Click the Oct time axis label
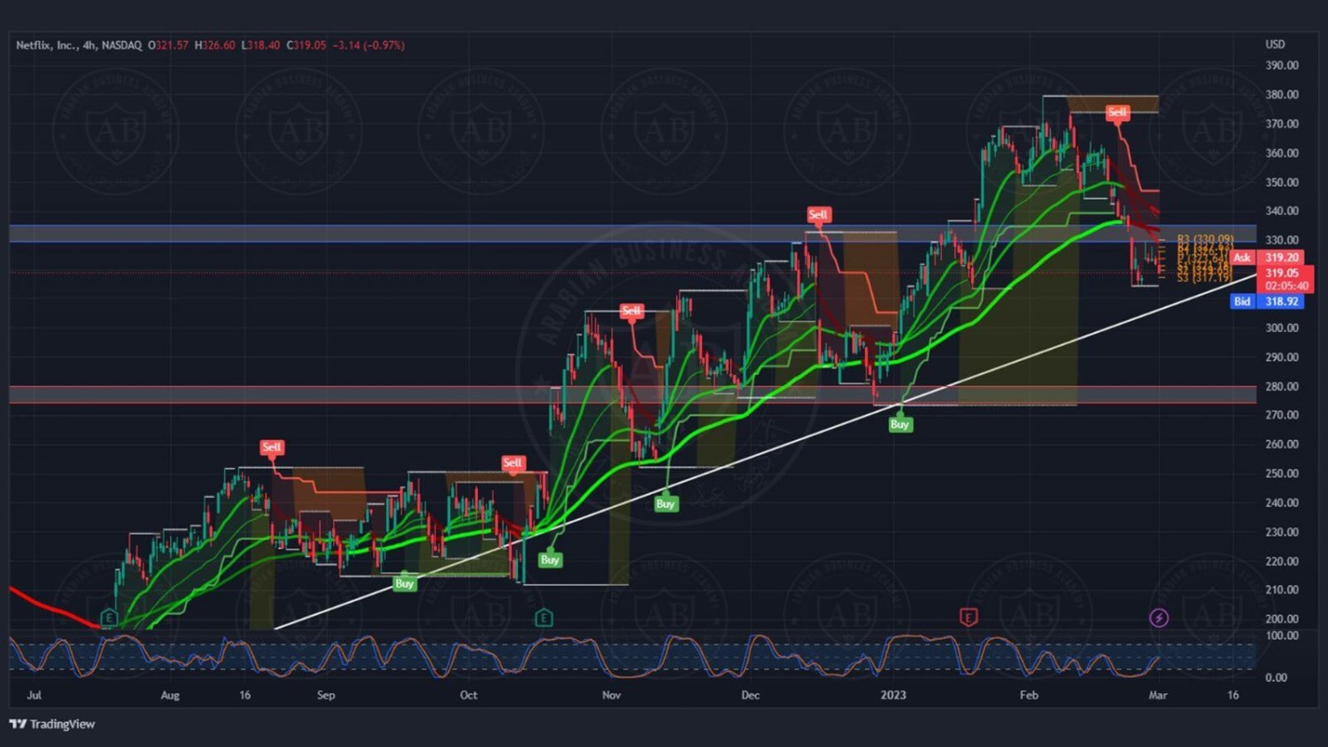This screenshot has width=1328, height=747. click(x=468, y=695)
